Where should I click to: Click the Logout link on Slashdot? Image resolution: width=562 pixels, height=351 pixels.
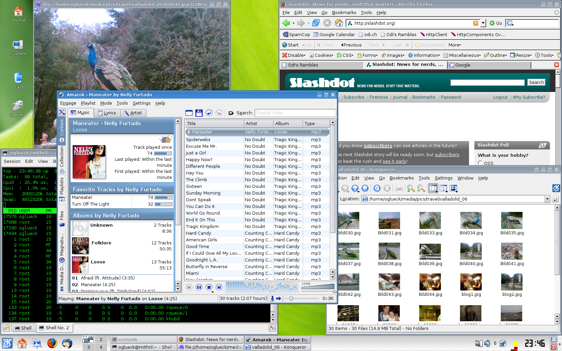coord(500,97)
